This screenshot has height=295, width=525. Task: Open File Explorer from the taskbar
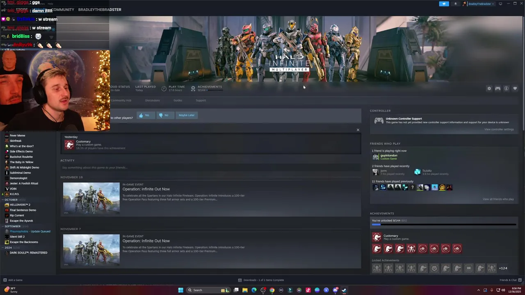[245, 290]
